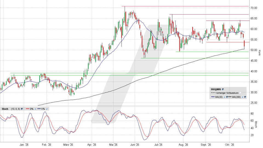Click the 20 level on Stoch axis
Image resolution: width=263 pixels, height=148 pixels.
pyautogui.click(x=252, y=135)
